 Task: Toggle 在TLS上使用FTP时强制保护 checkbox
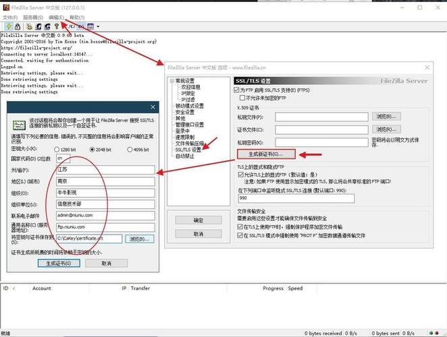(240, 227)
